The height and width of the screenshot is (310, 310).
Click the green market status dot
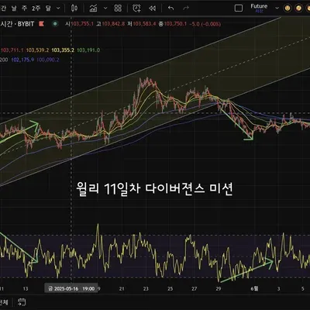pyautogui.click(x=55, y=24)
